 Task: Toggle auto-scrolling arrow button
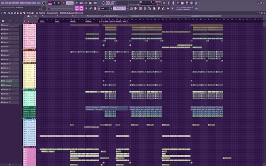[81, 8]
